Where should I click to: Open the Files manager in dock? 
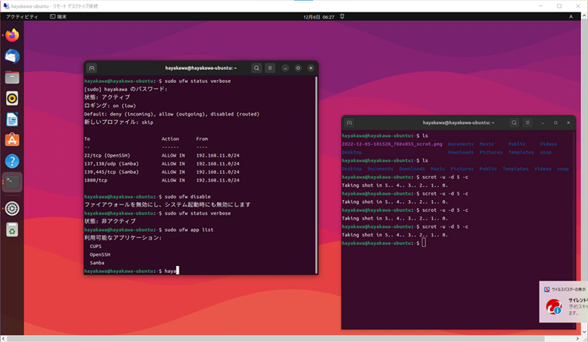click(12, 77)
